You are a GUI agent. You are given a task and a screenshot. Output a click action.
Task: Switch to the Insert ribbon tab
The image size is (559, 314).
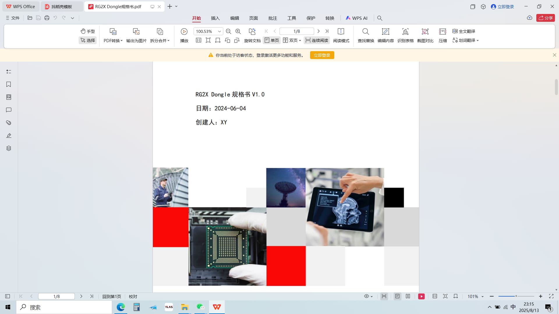tap(215, 18)
